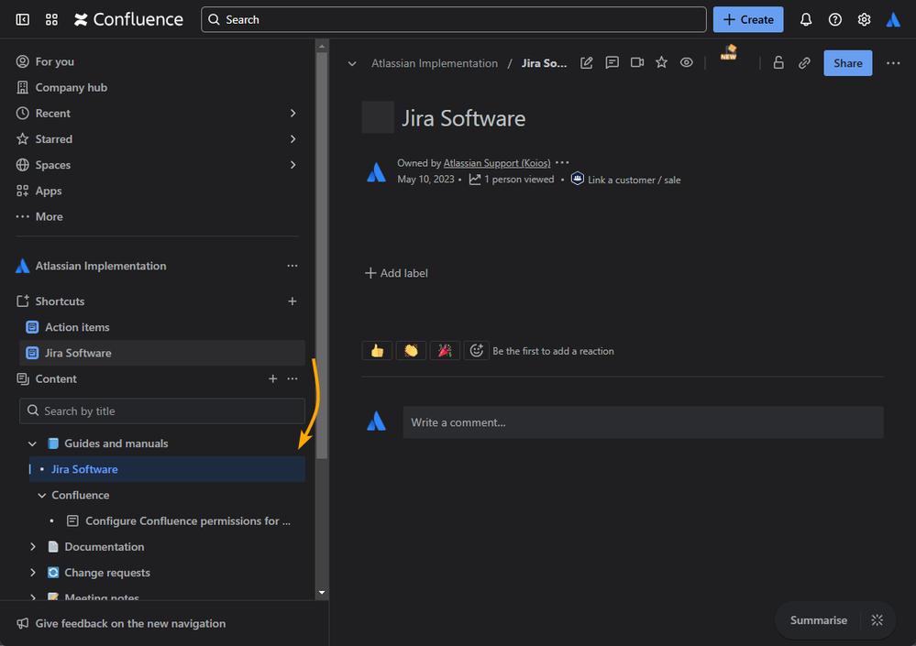Toggle watch page with eye icon

point(686,63)
